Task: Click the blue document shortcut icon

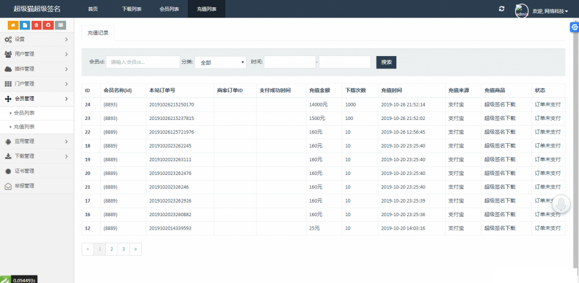Action: click(24, 25)
